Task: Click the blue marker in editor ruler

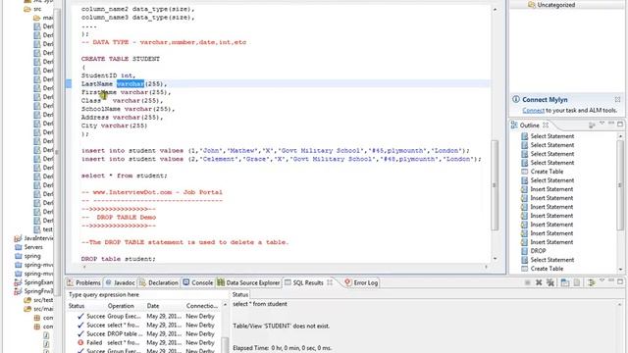Action: tap(69, 83)
